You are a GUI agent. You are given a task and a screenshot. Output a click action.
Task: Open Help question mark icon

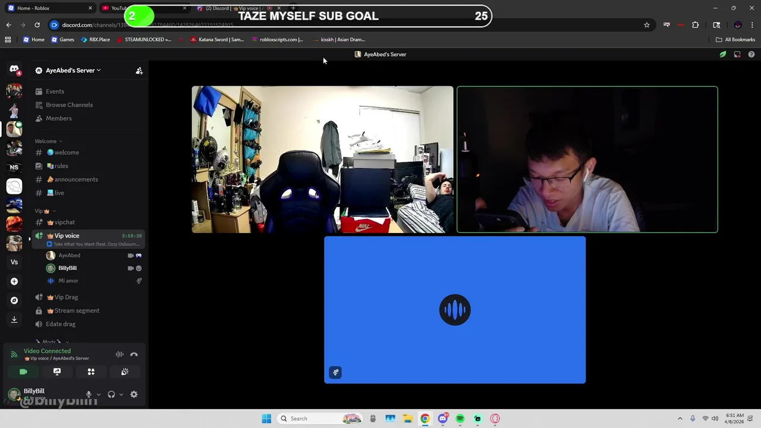[x=751, y=55]
